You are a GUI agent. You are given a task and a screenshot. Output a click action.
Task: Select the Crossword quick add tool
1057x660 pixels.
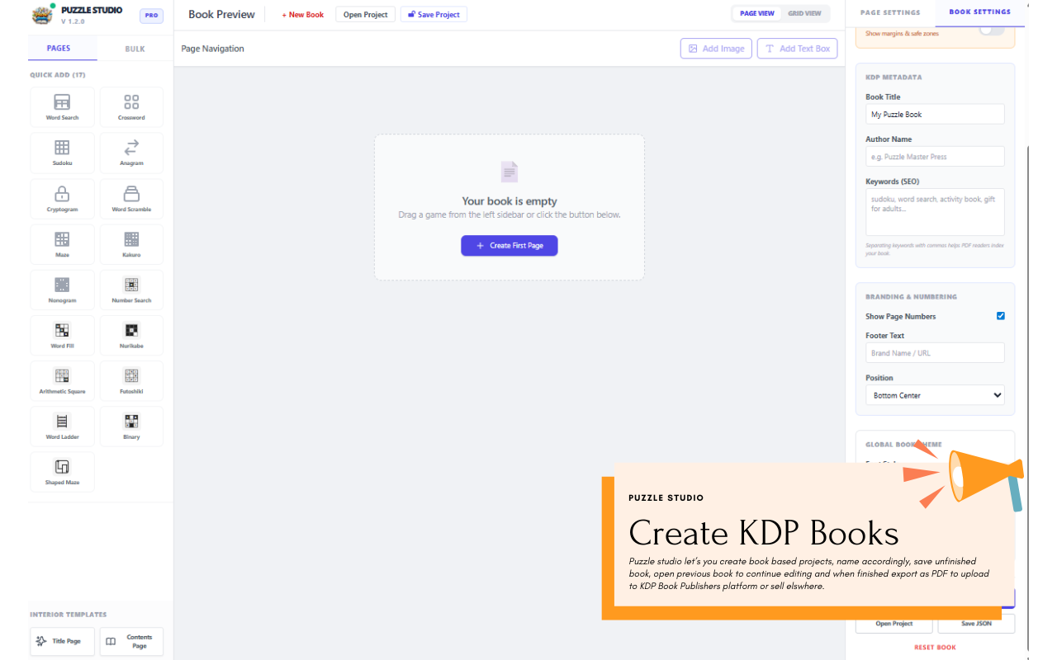(131, 106)
